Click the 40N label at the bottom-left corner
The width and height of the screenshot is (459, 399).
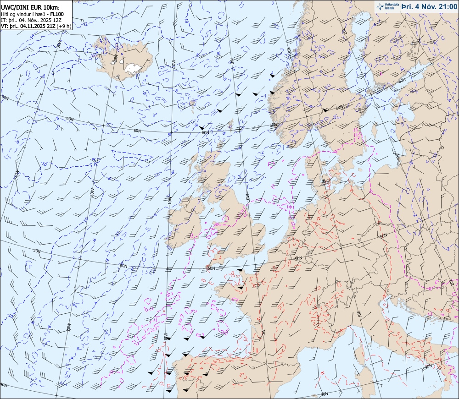(4, 385)
